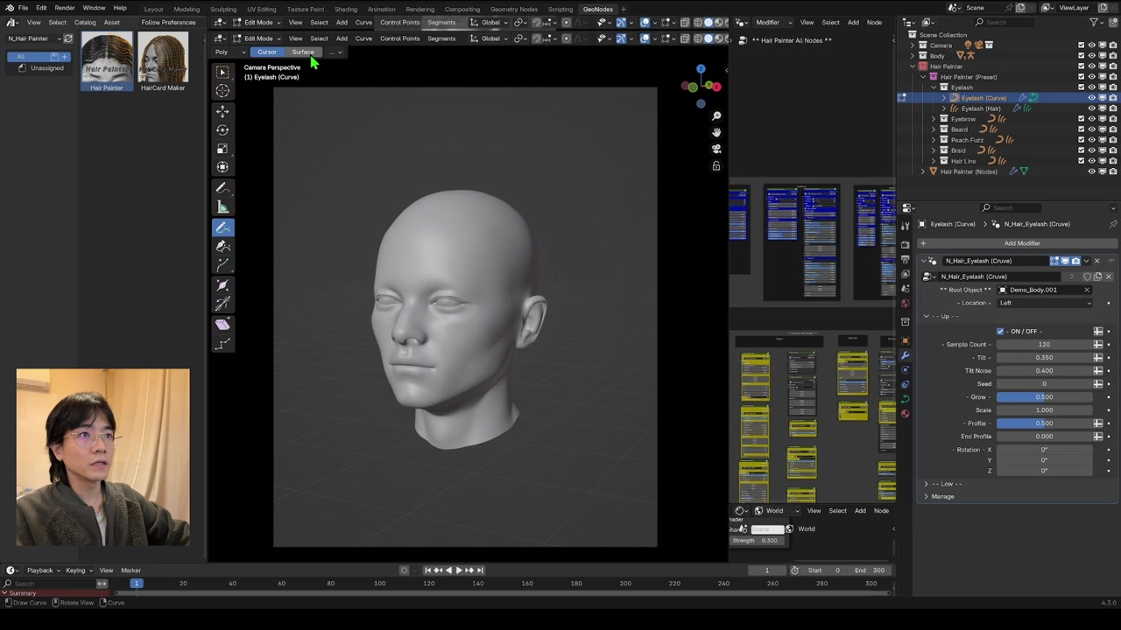Image resolution: width=1121 pixels, height=630 pixels.
Task: Adjust the Grow slider
Action: tap(1044, 397)
